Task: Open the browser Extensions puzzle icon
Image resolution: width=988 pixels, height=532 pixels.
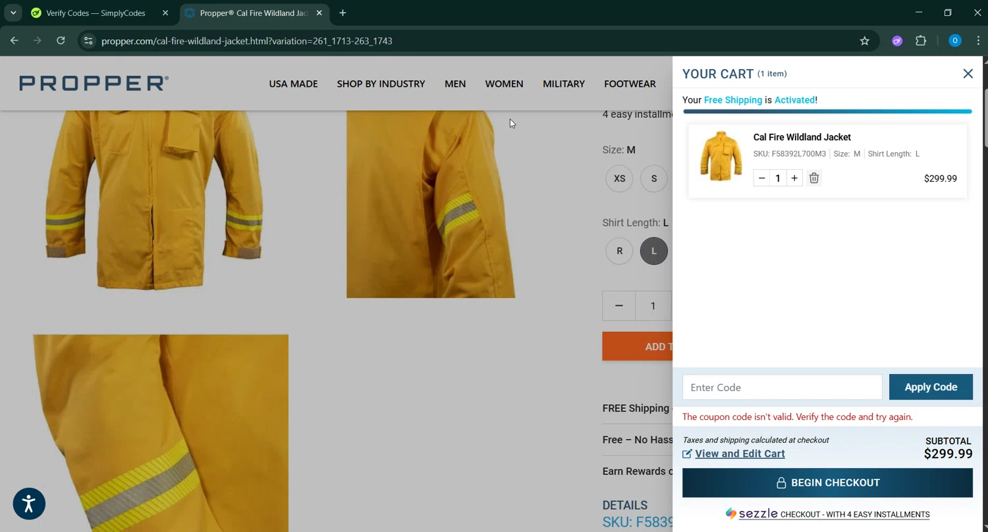Action: point(921,41)
